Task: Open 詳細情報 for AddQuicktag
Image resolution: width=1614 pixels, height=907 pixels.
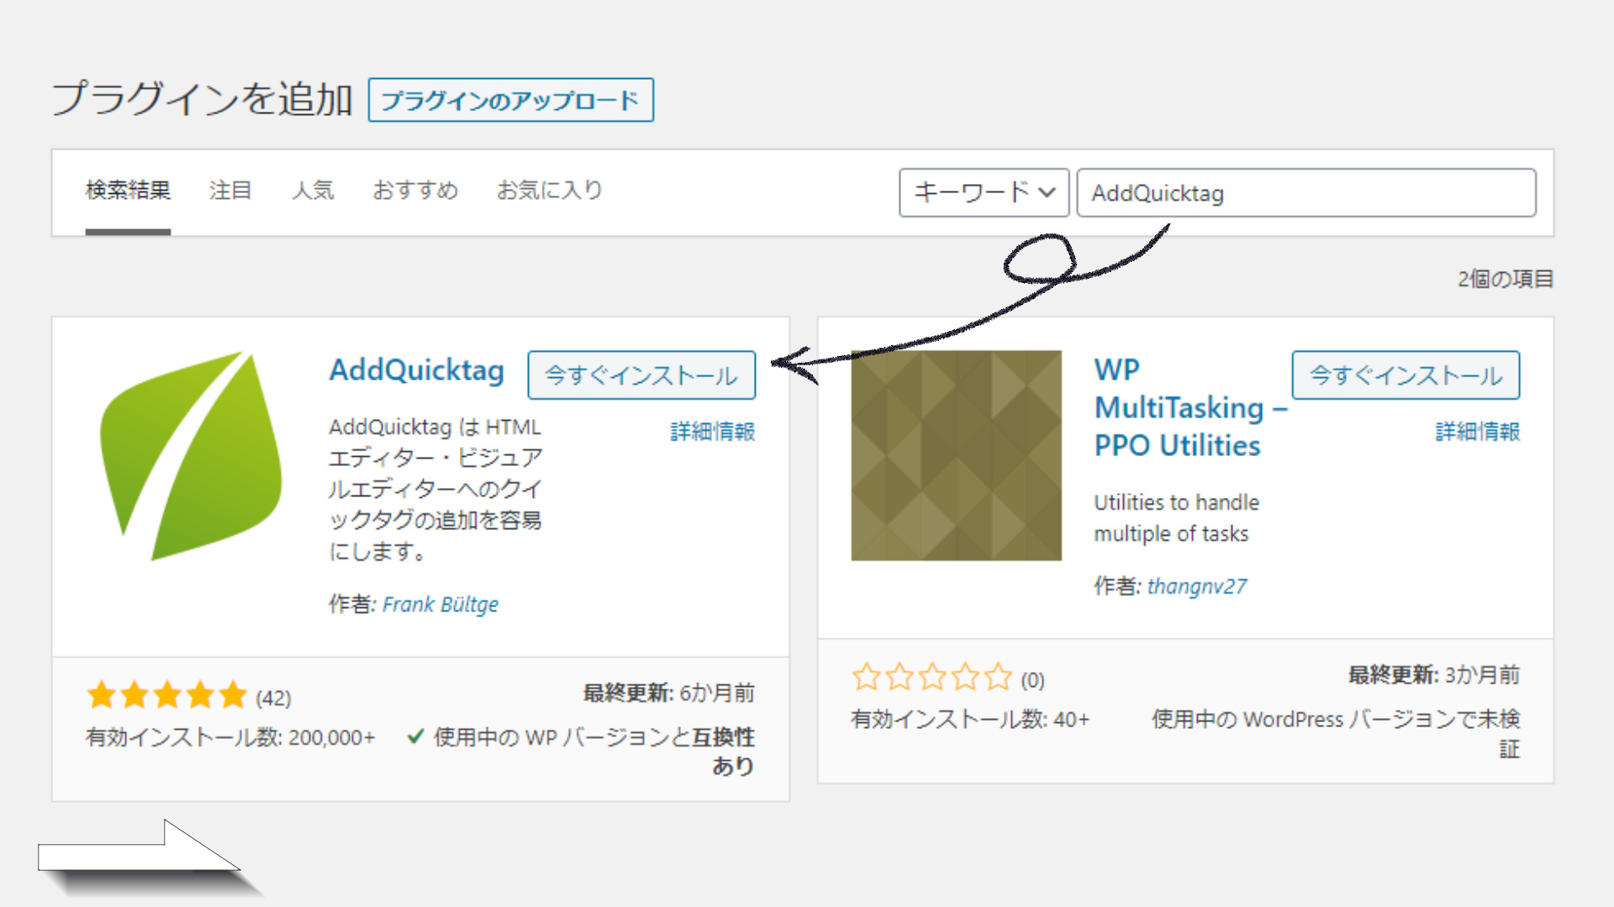Action: (712, 432)
